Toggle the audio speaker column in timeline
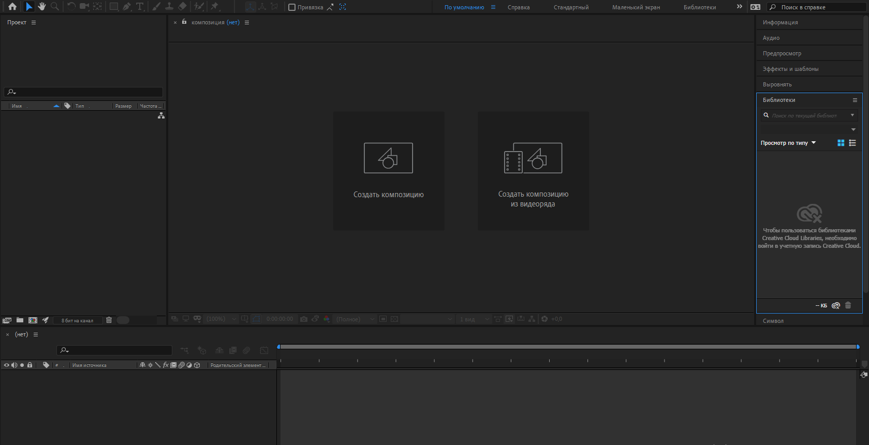Image resolution: width=869 pixels, height=445 pixels. (14, 365)
